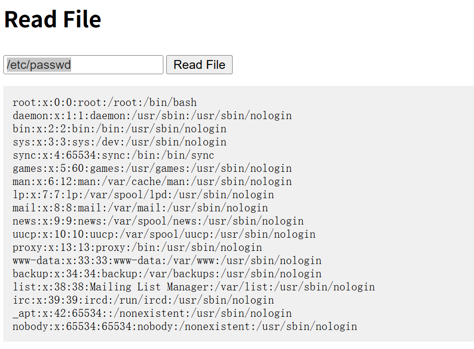This screenshot has height=349, width=474.
Task: Select the nobody user entry line
Action: (185, 327)
